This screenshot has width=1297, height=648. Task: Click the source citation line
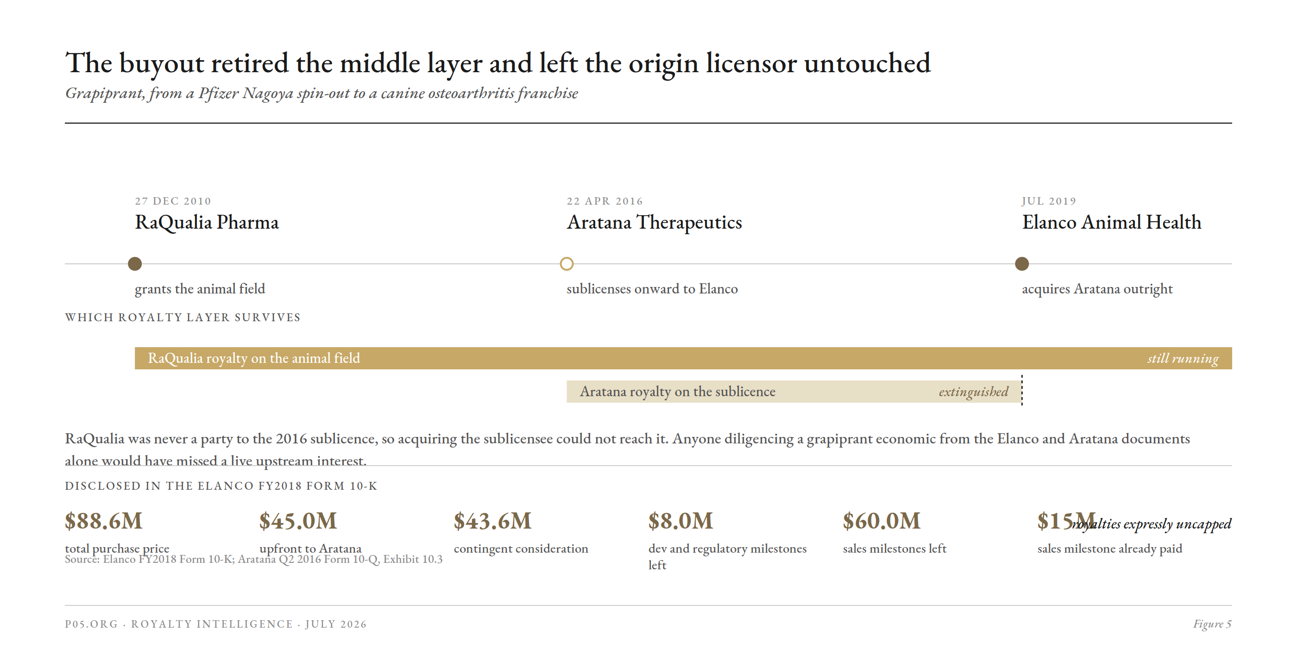[x=254, y=560]
